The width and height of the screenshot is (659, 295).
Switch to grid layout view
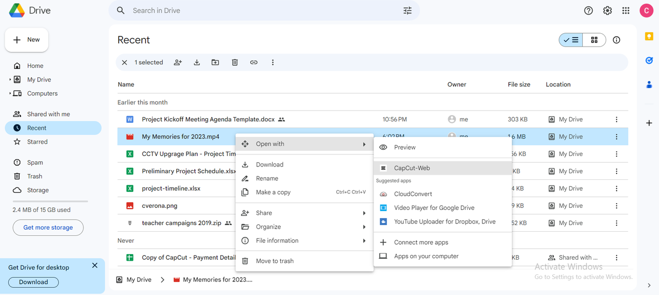coord(594,40)
